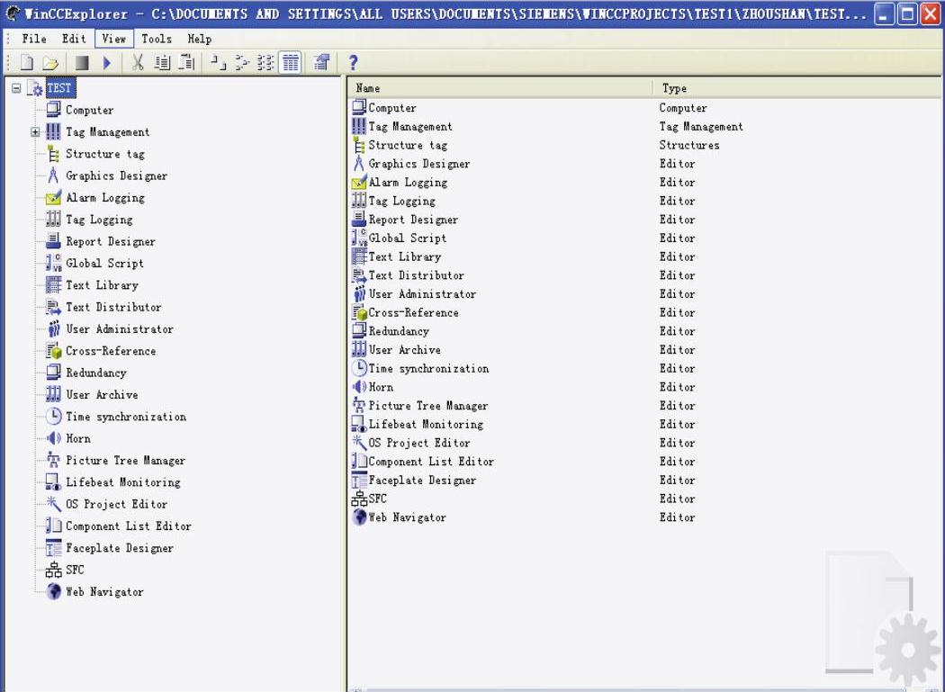Toggle List view in toolbar
945x692 pixels.
(266, 62)
